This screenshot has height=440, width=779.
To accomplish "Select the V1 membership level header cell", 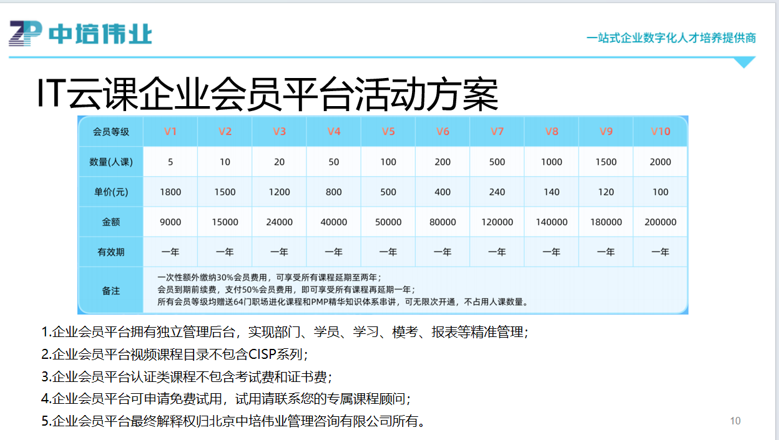I will pyautogui.click(x=170, y=131).
